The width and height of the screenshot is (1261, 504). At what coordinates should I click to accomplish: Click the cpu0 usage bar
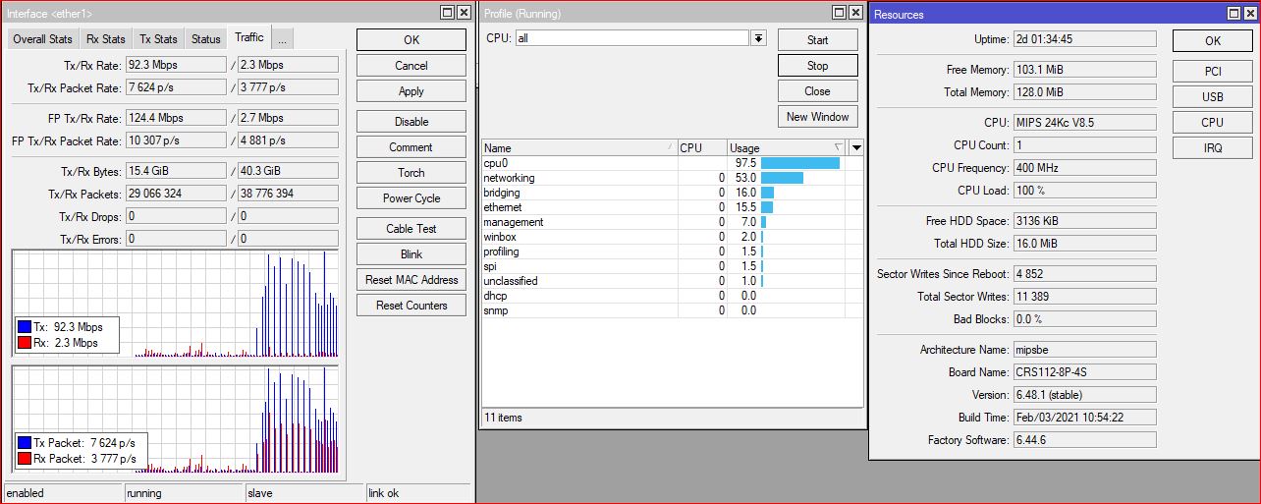point(800,163)
